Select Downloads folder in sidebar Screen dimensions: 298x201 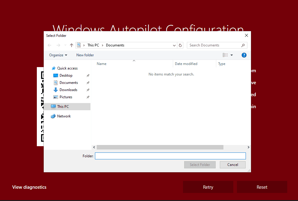tap(68, 90)
